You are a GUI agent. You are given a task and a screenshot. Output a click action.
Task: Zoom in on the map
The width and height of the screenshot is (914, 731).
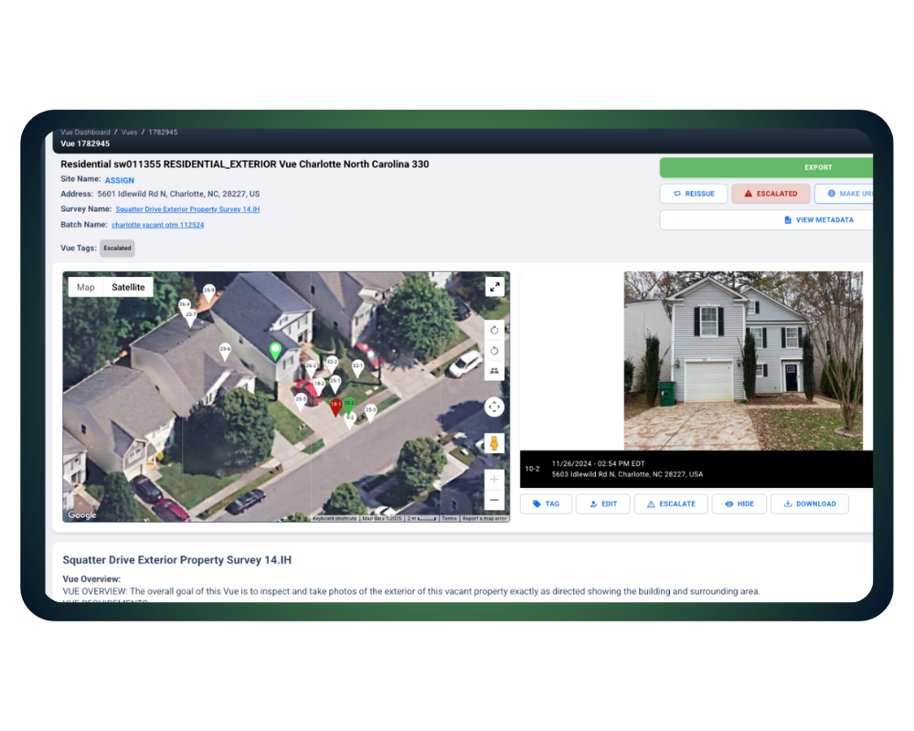494,480
